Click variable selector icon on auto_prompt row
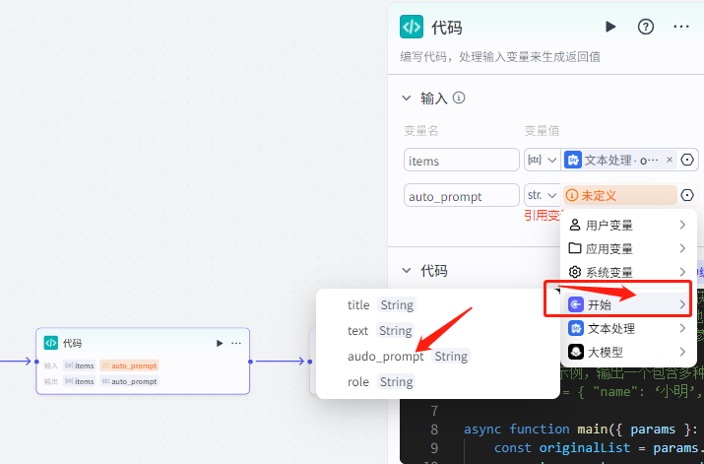Viewport: 704px width, 464px height. pyautogui.click(x=687, y=195)
